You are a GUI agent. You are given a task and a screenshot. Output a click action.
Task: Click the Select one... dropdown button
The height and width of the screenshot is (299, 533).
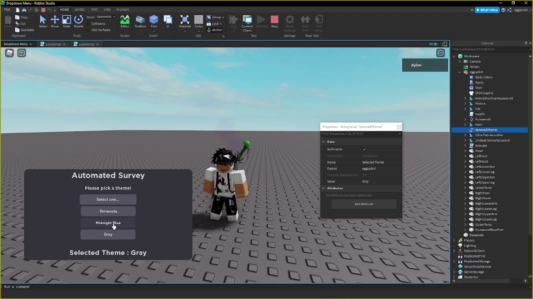click(x=108, y=199)
